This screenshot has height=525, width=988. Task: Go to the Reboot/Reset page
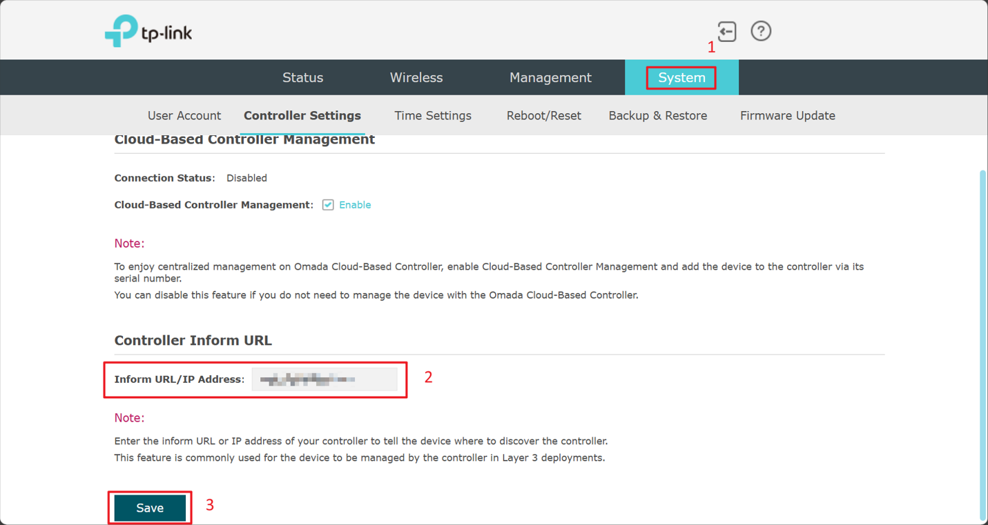coord(543,116)
